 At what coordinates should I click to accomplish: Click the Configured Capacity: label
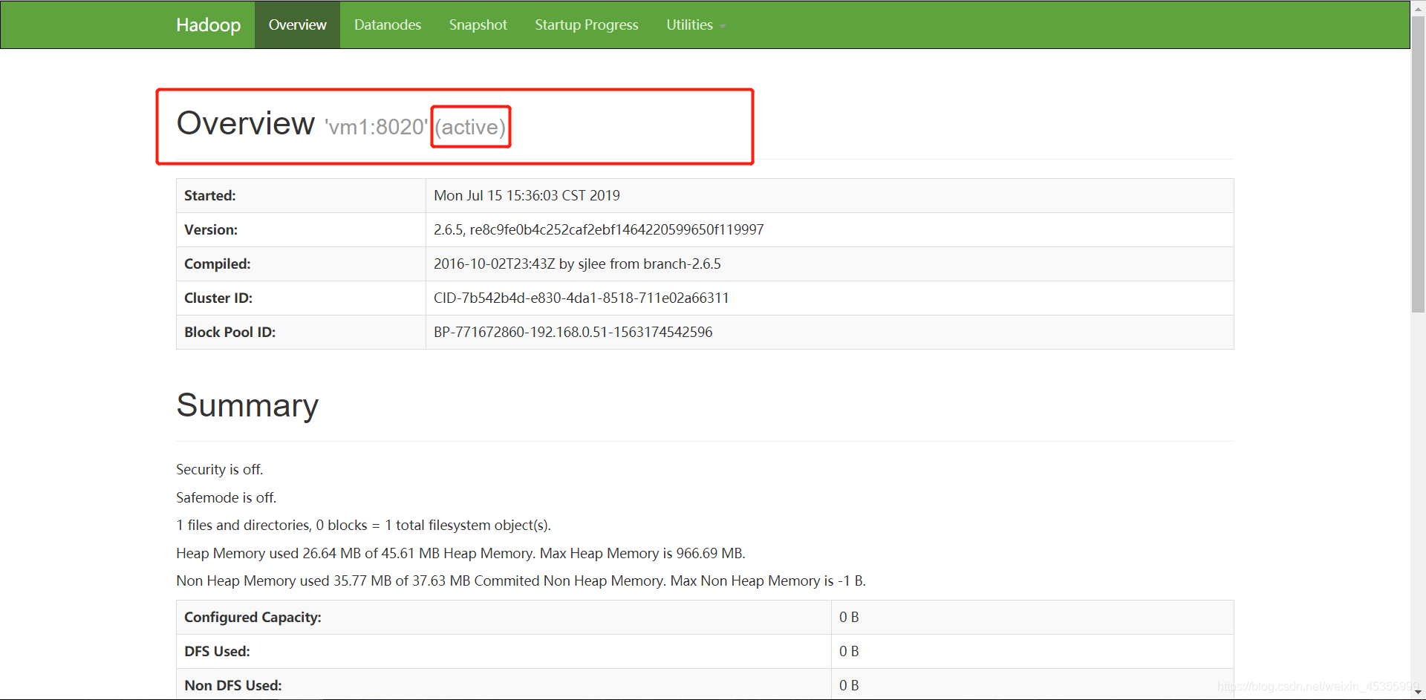pyautogui.click(x=253, y=617)
